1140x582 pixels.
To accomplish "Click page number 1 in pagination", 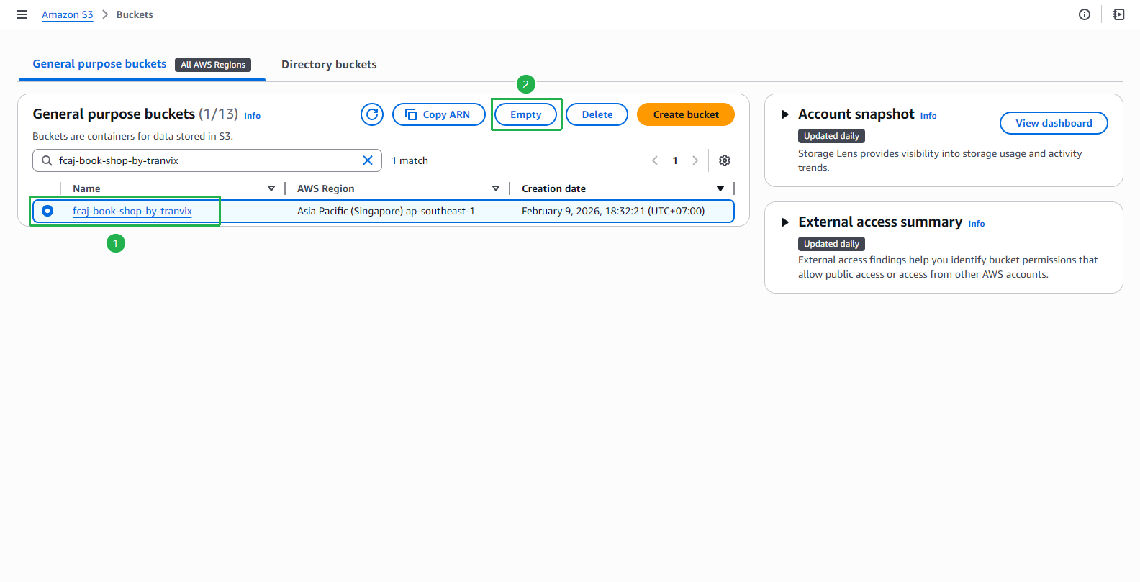I will [675, 160].
